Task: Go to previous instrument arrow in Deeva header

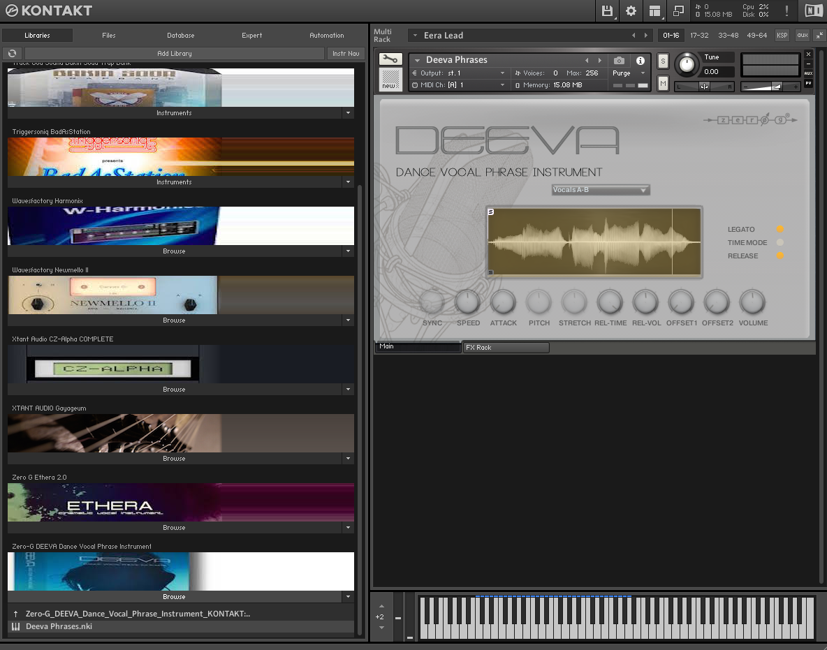Action: click(587, 60)
